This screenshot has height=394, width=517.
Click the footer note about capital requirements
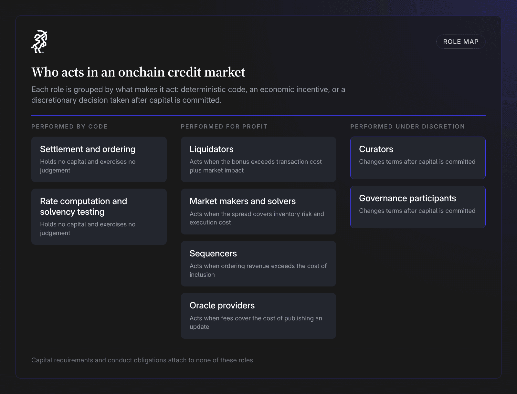coord(143,360)
